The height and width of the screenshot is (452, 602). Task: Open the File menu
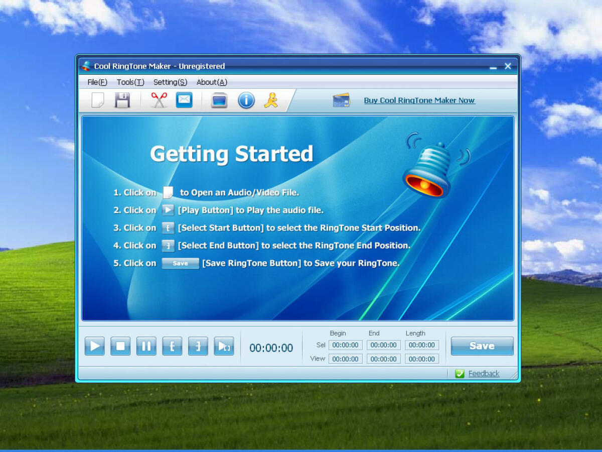tap(97, 82)
